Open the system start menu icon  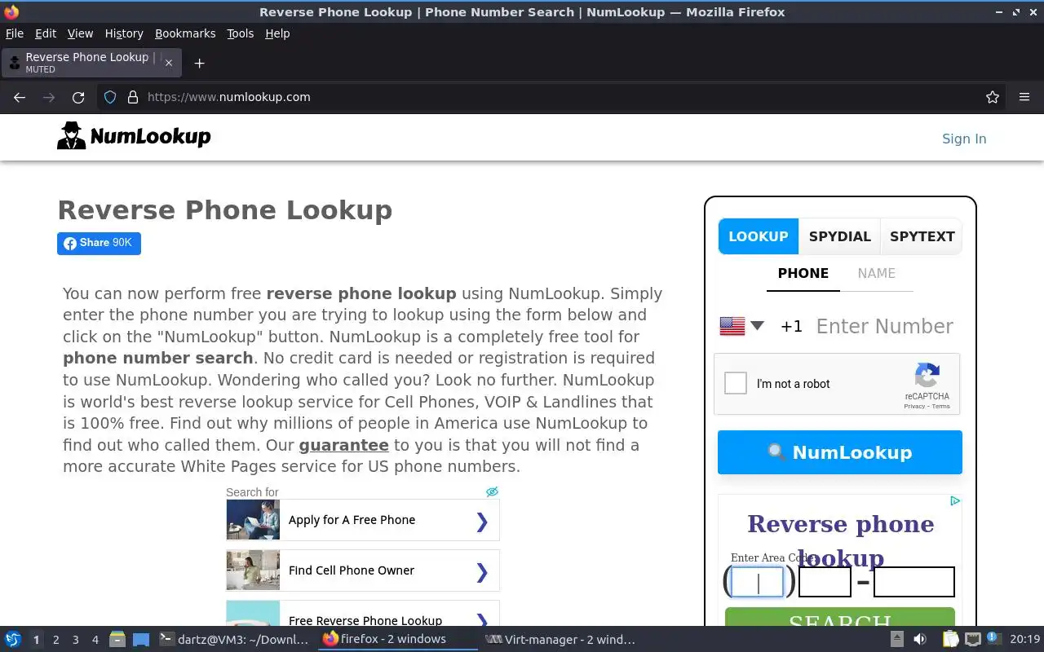click(12, 640)
